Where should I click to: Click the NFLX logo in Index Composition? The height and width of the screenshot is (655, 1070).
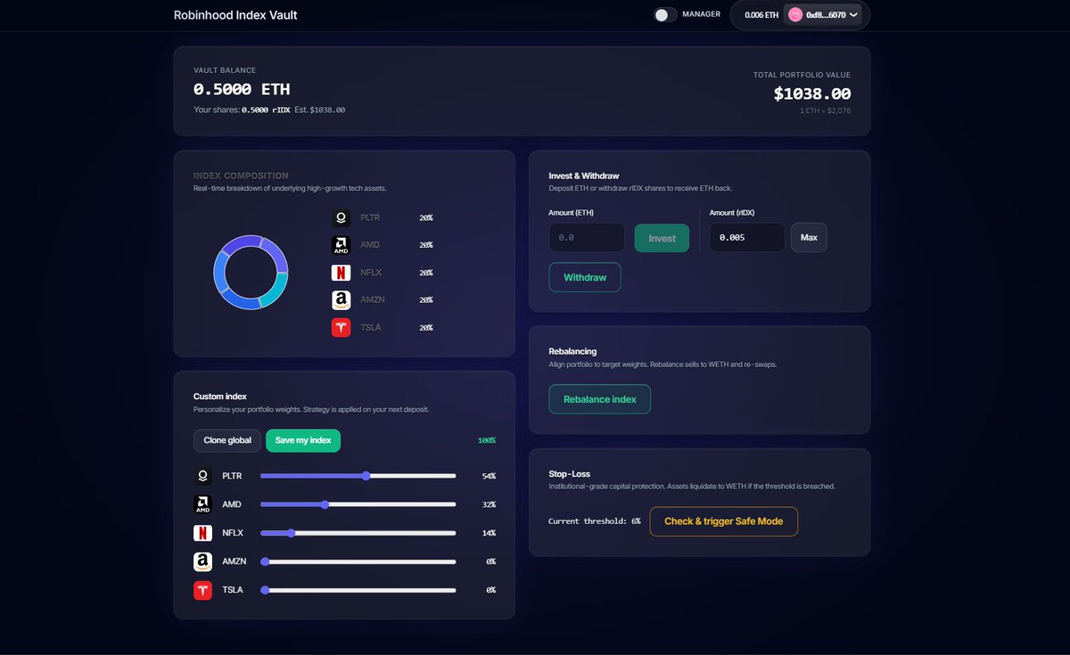tap(341, 273)
